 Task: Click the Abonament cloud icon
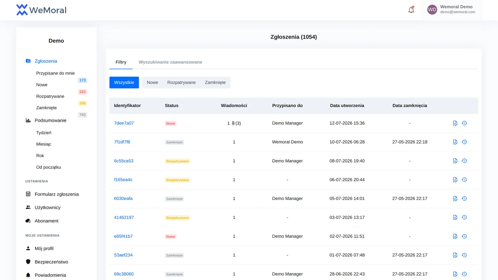(28, 221)
